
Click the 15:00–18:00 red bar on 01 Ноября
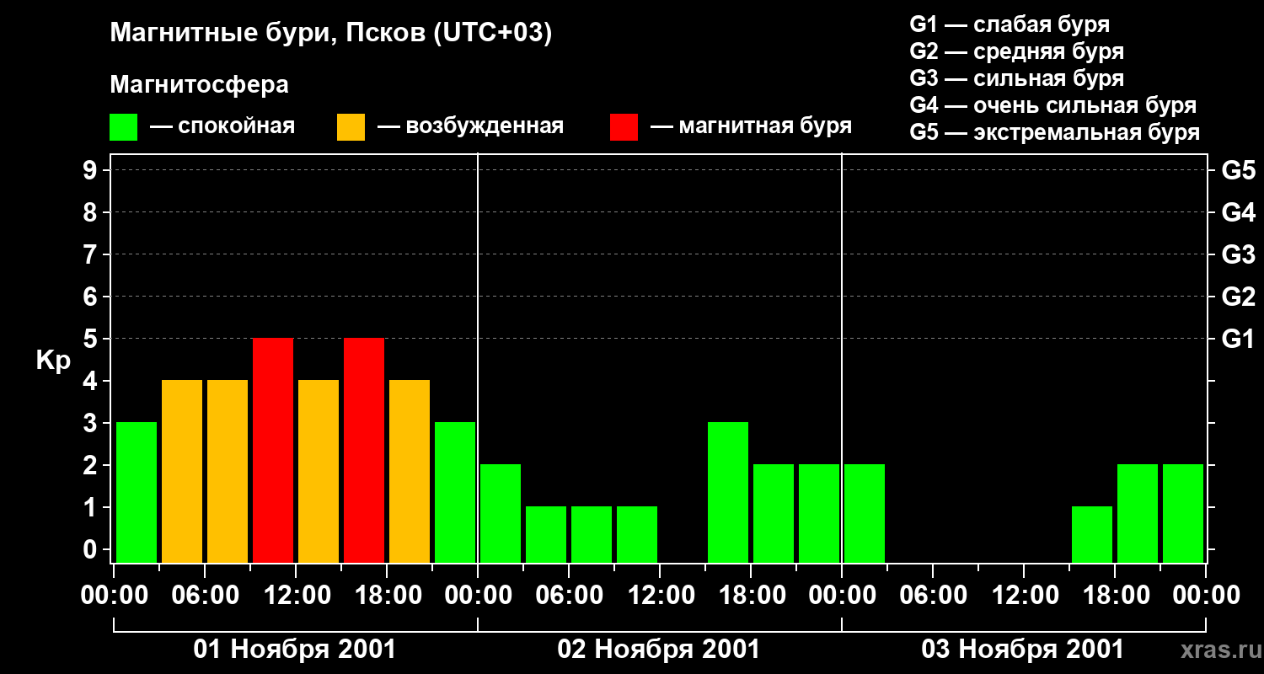[x=364, y=450]
